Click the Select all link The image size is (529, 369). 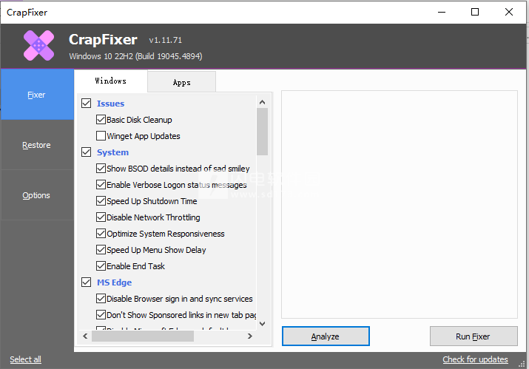[26, 359]
